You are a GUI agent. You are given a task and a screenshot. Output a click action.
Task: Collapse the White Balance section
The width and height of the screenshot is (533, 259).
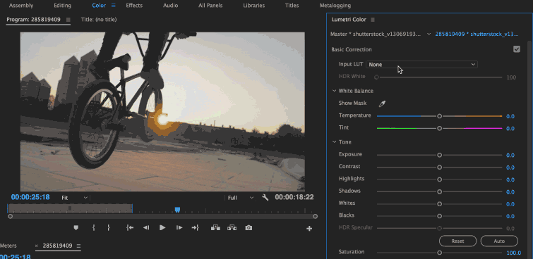pyautogui.click(x=334, y=91)
